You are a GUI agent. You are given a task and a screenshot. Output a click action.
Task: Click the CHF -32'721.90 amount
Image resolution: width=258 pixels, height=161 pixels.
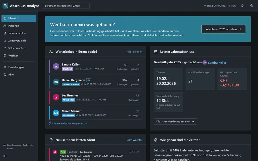[230, 83]
